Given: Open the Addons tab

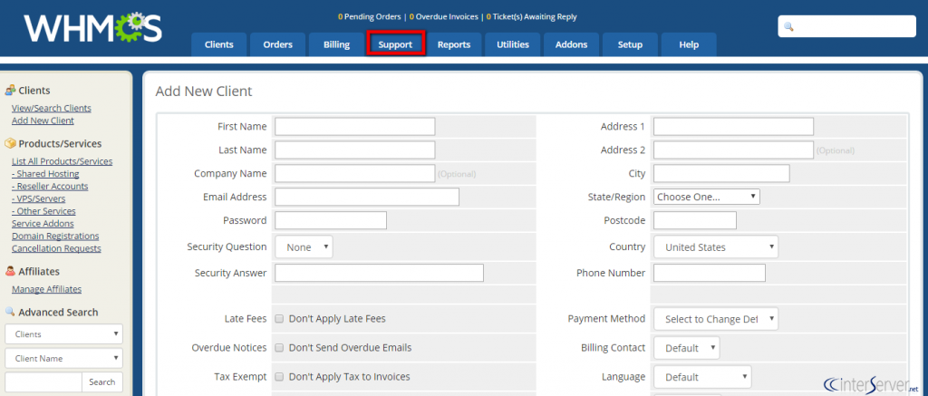Looking at the screenshot, I should click(571, 44).
